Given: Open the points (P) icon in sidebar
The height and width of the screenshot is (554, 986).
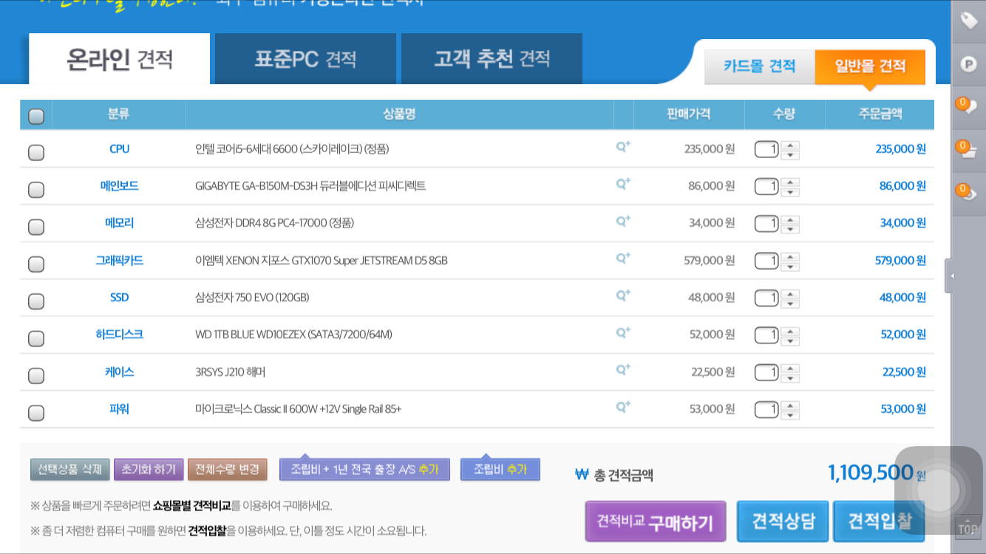Looking at the screenshot, I should coord(968,64).
